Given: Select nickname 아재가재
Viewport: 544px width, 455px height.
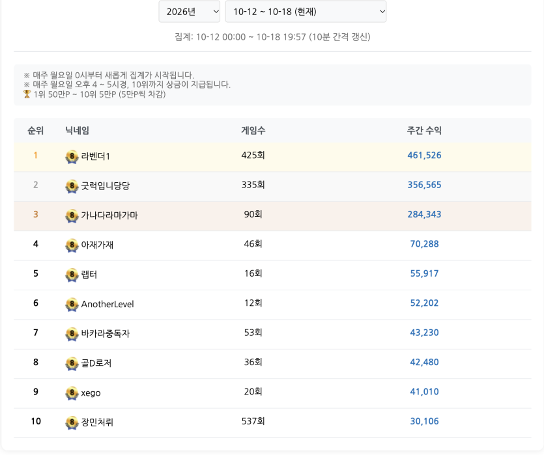Looking at the screenshot, I should (97, 245).
